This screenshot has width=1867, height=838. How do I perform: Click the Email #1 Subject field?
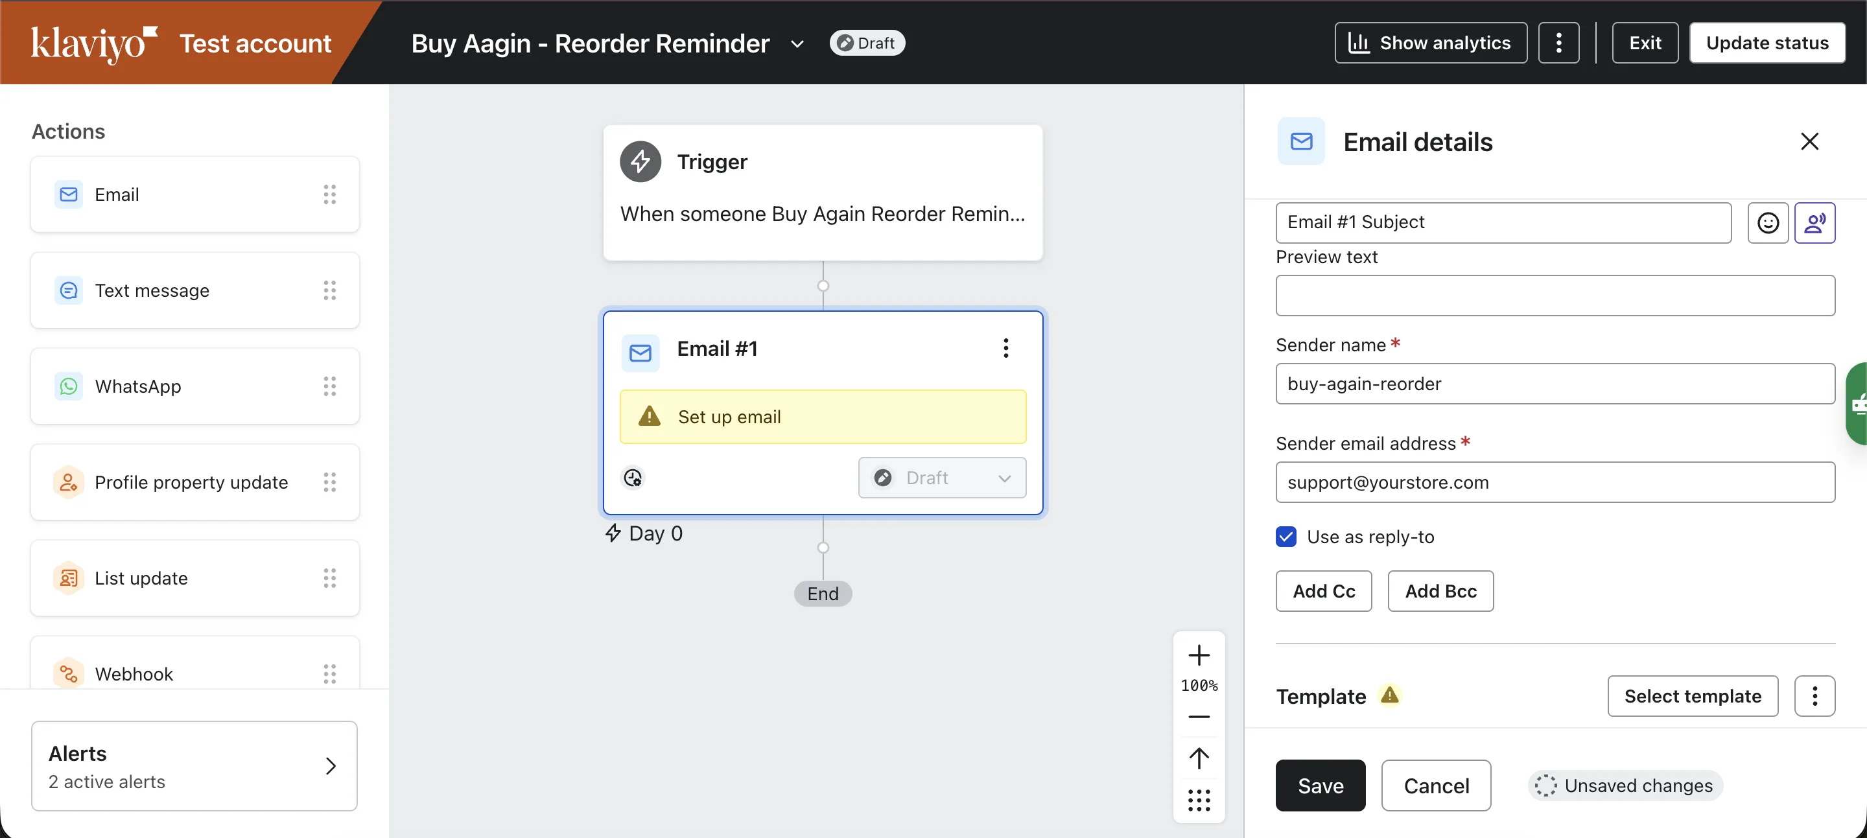tap(1503, 222)
